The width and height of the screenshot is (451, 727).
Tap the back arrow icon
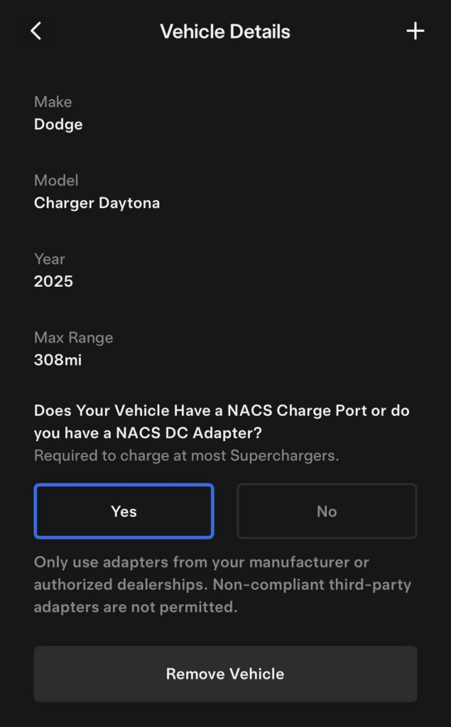click(36, 31)
